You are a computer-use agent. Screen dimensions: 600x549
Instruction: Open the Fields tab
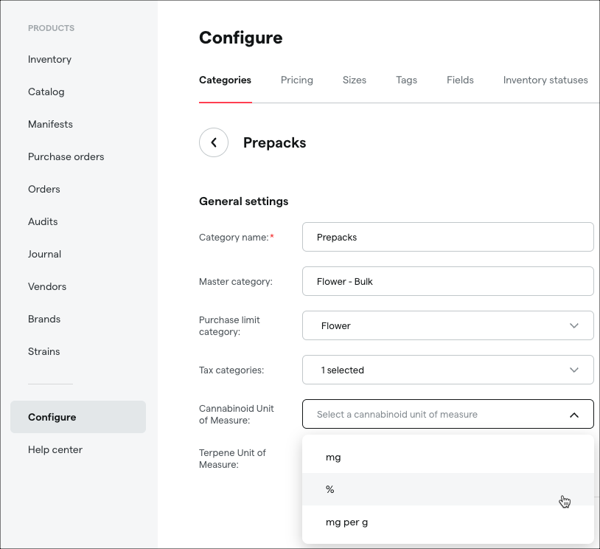[460, 80]
